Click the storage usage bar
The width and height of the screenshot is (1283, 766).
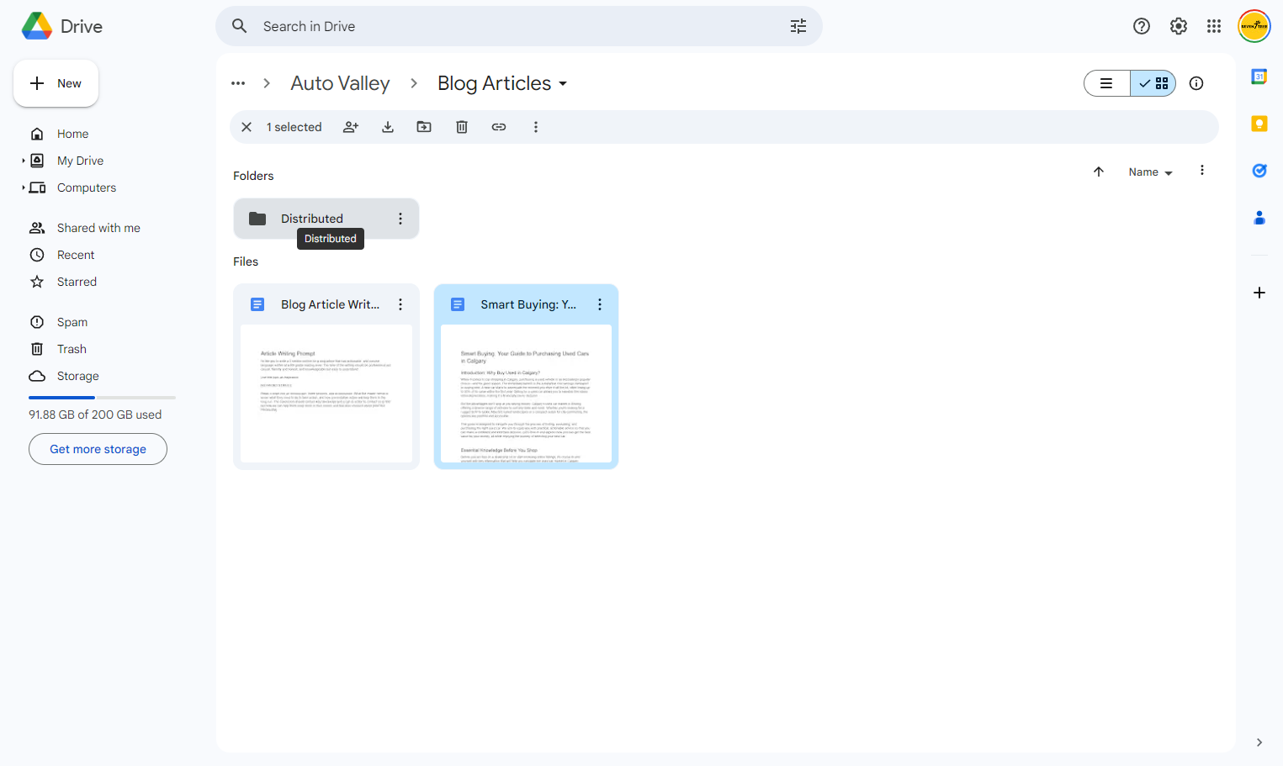click(x=102, y=397)
